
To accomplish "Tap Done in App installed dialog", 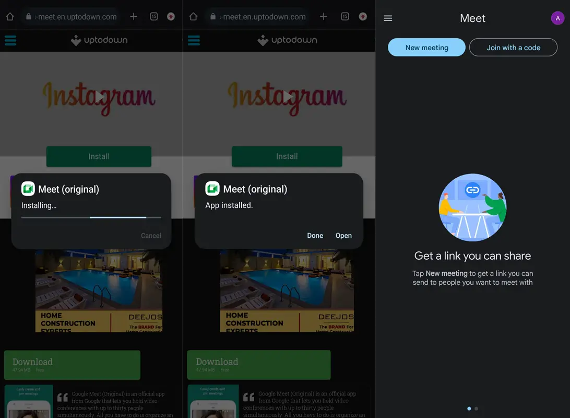I will [315, 236].
